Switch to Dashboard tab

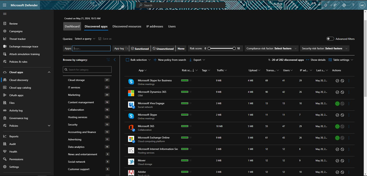pyautogui.click(x=72, y=26)
